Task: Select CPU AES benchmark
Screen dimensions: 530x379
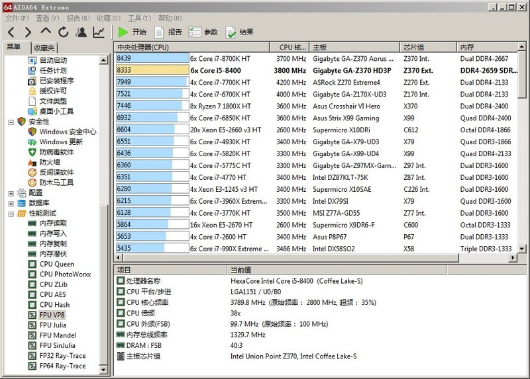Action: coord(53,294)
